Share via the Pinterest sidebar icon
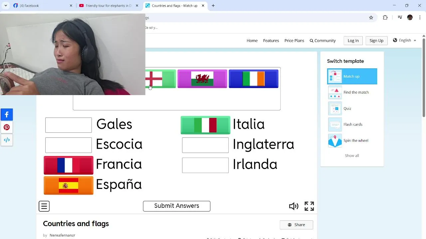 (7, 127)
